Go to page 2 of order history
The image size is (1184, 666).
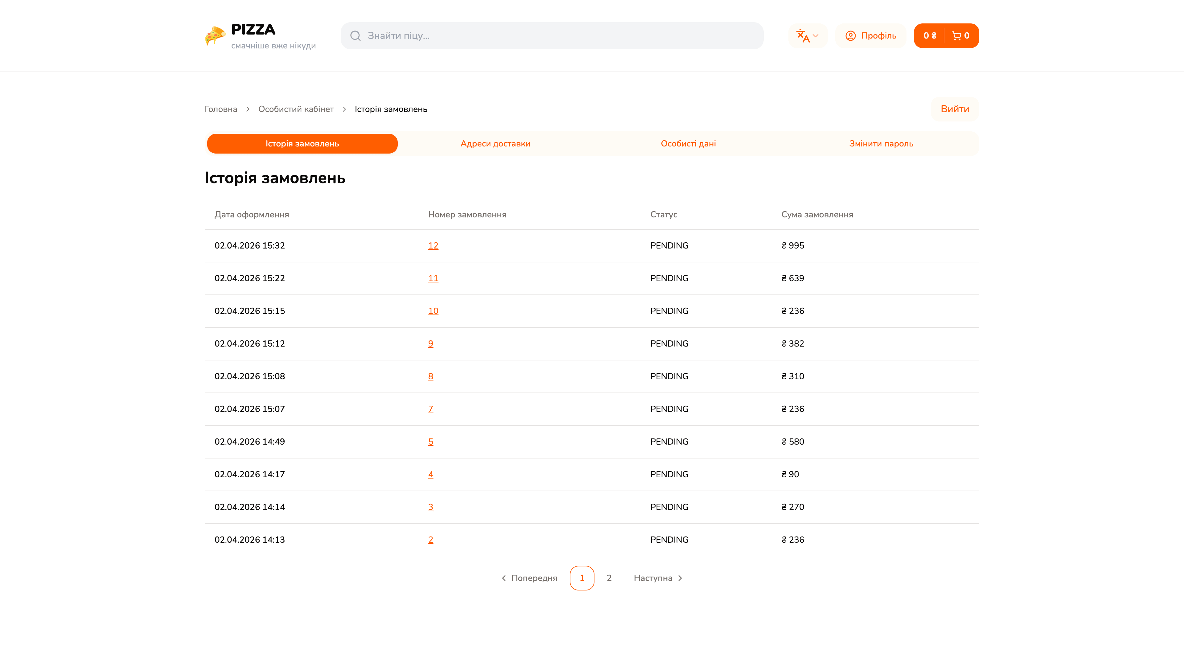(609, 578)
